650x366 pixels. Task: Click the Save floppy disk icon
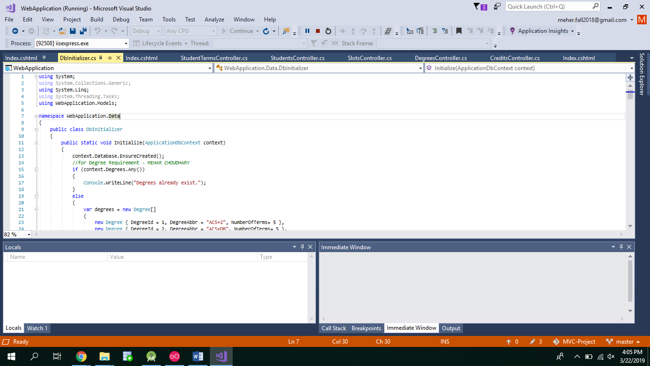73,31
